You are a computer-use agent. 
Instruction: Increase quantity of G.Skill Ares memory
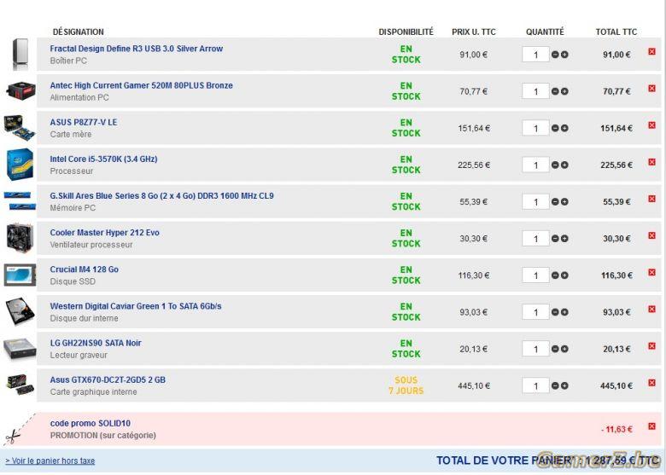(564, 202)
